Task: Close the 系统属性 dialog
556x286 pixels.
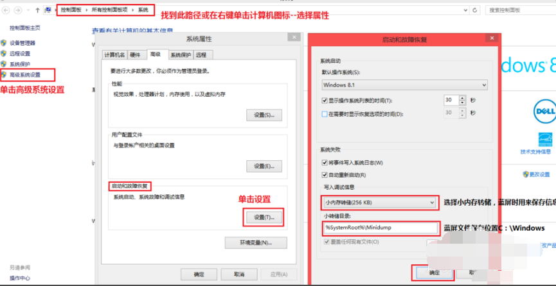Action: pos(294,38)
